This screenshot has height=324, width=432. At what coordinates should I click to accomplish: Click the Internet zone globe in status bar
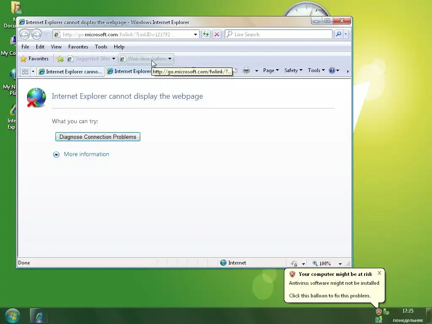click(224, 263)
